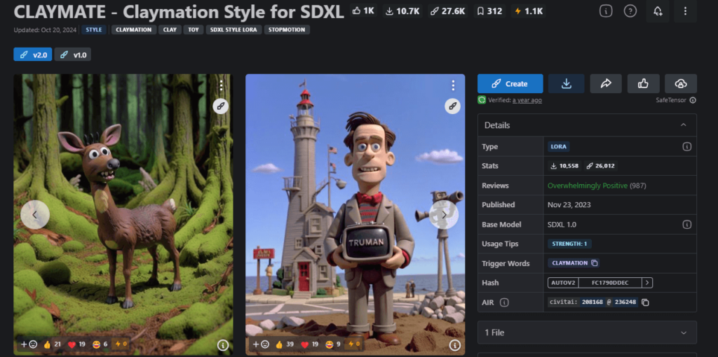Click the 312 bookmark badge
Image resolution: width=718 pixels, height=357 pixels.
(x=489, y=11)
